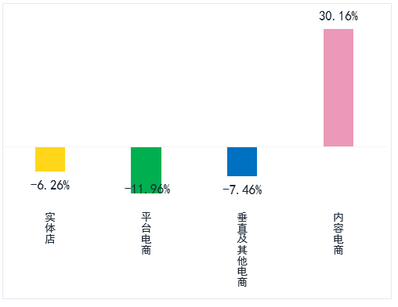Click the 平台电商 axis label

pos(147,233)
